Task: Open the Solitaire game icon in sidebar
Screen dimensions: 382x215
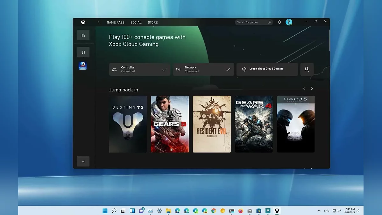Action: 83,66
